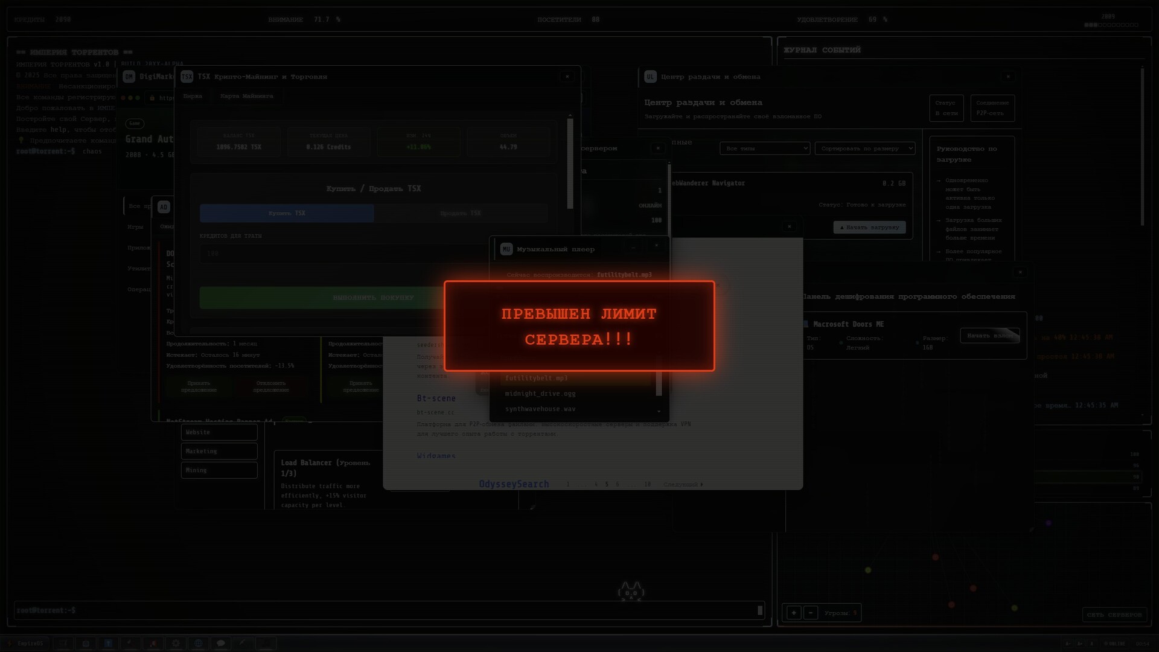Viewport: 1159px width, 652px height.
Task: Click the DM DigiMarket icon
Action: coord(127,77)
